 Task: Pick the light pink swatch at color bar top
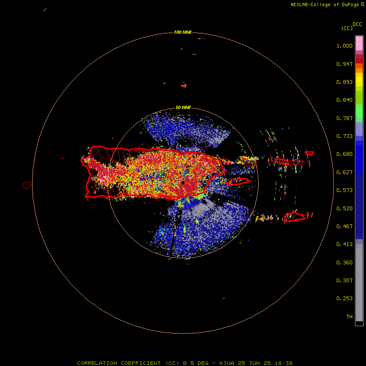pos(359,43)
